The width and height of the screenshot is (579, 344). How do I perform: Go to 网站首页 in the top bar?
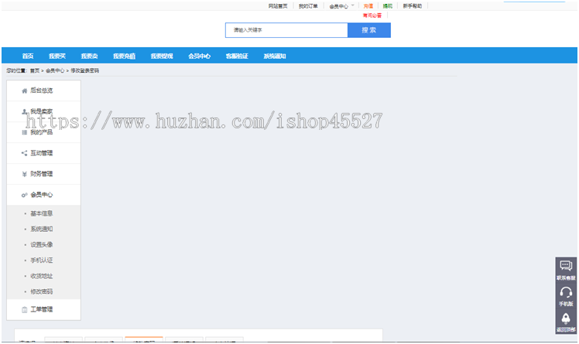(278, 6)
